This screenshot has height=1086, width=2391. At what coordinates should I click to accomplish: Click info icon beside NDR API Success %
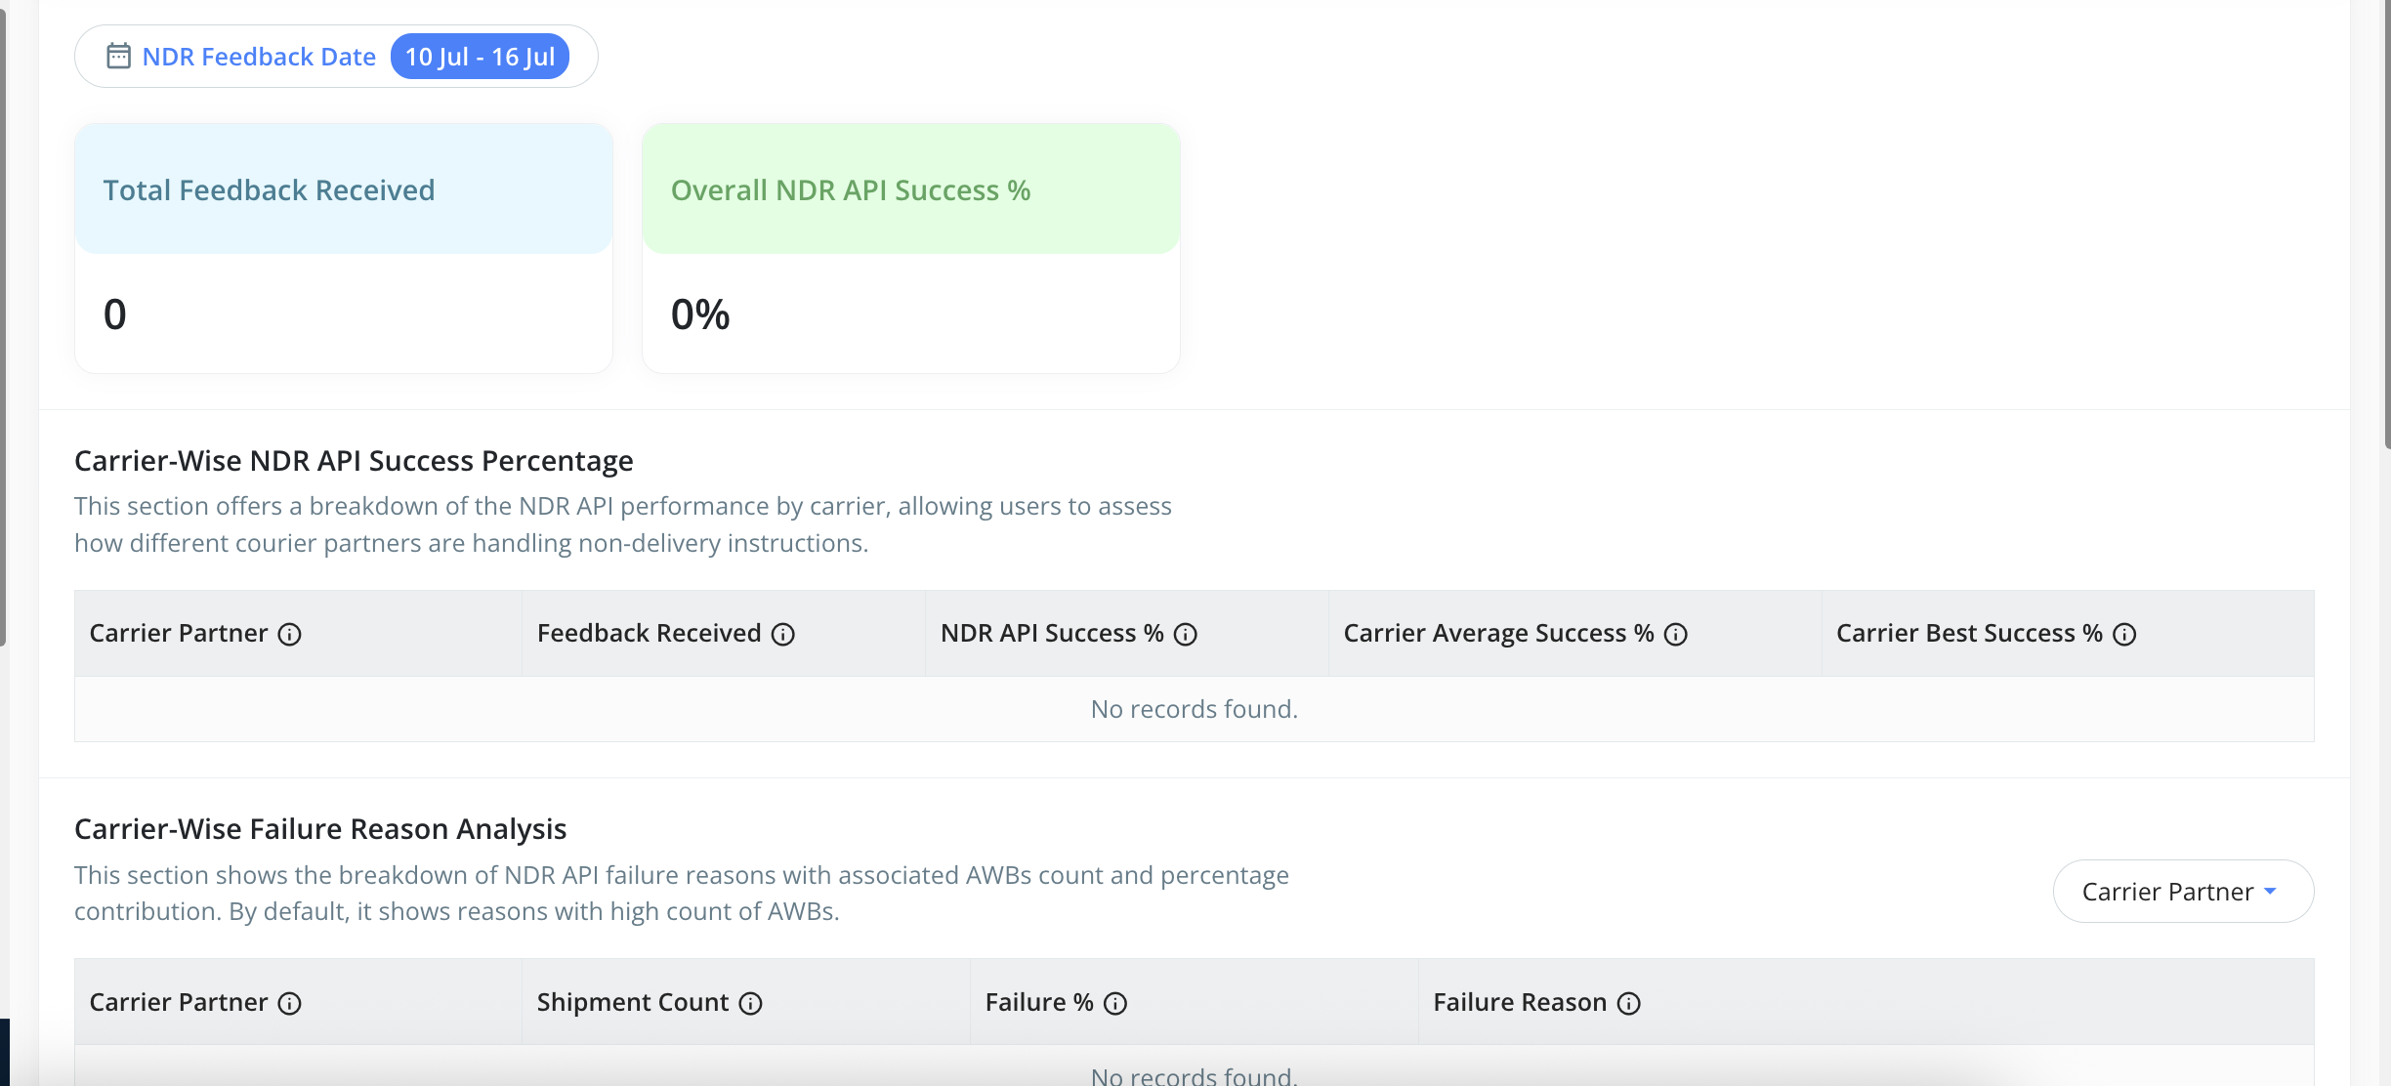click(1186, 635)
